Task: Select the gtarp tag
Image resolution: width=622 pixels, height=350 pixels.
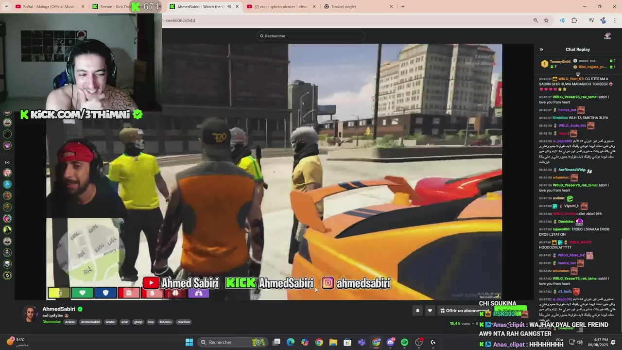Action: coord(138,322)
